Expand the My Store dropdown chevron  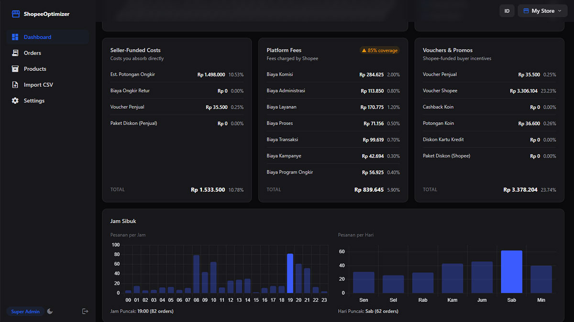click(x=560, y=10)
